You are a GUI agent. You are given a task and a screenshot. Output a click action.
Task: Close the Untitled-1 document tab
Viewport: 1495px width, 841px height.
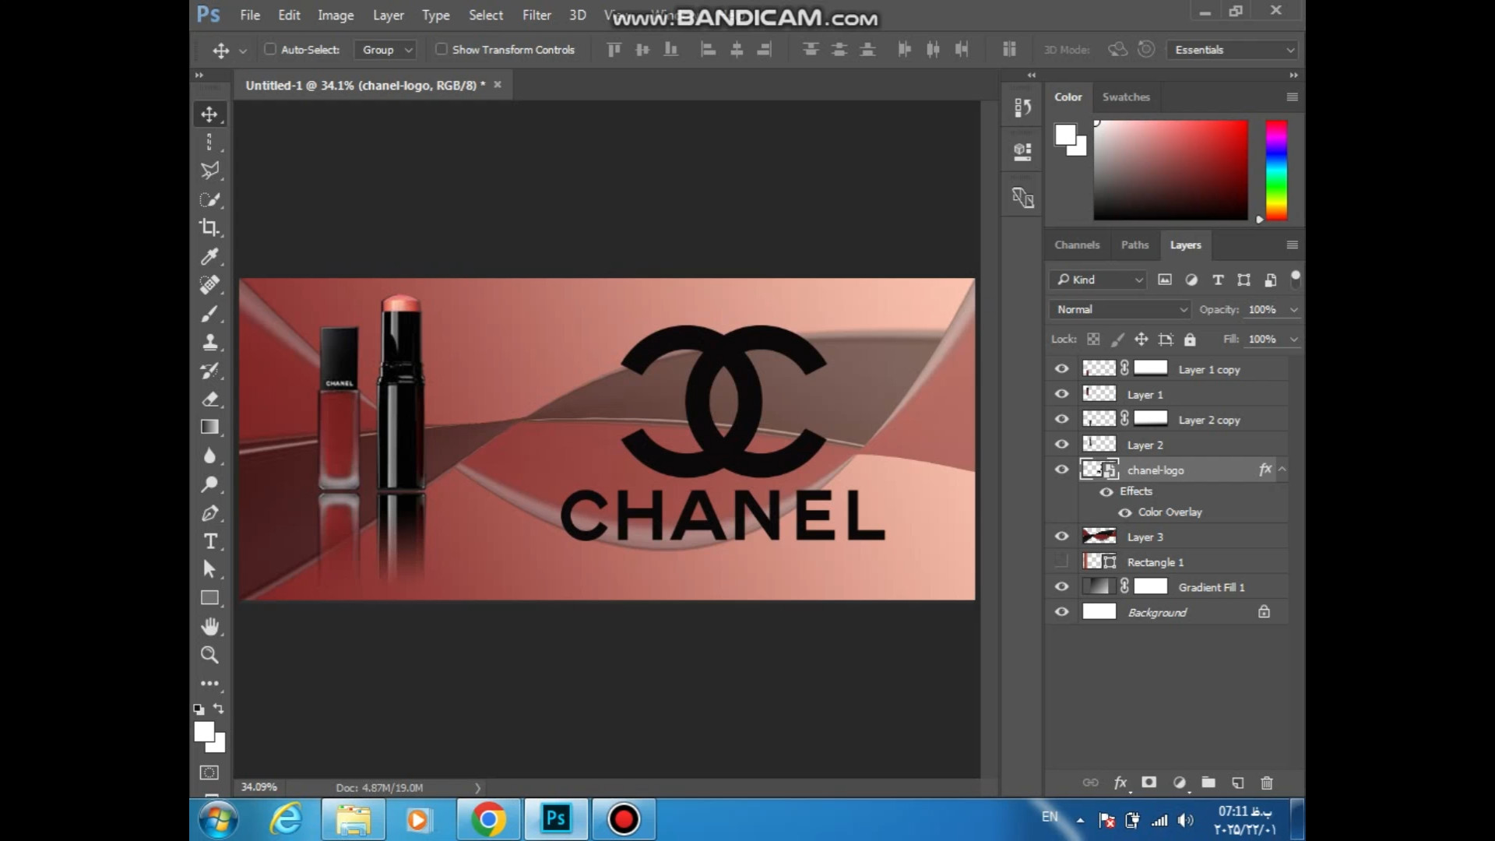[x=498, y=85]
